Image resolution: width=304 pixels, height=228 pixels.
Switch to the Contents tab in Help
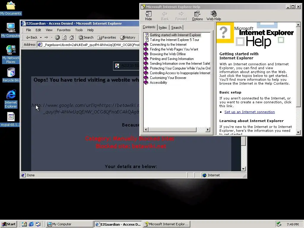[149, 27]
